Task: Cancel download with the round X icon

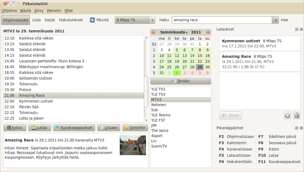Action: 287,116
